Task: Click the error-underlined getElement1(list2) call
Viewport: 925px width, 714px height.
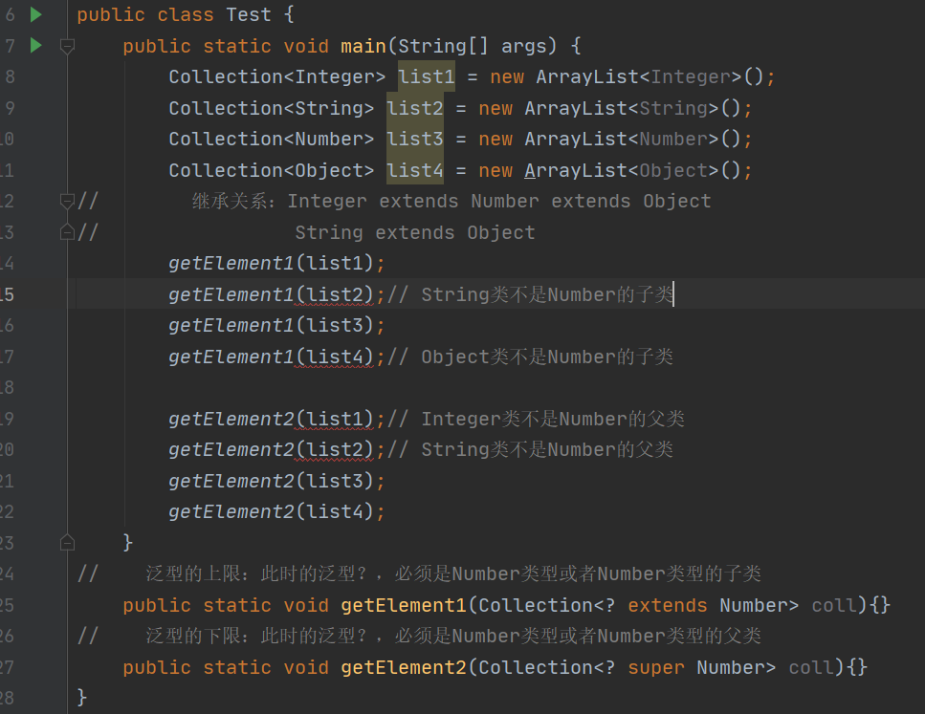Action: (x=272, y=294)
